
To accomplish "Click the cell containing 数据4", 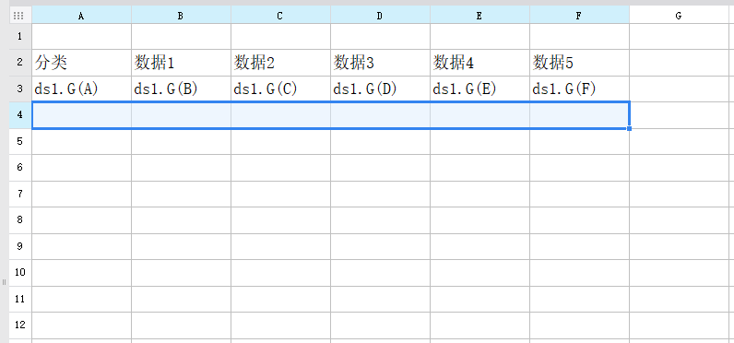I will [x=479, y=63].
